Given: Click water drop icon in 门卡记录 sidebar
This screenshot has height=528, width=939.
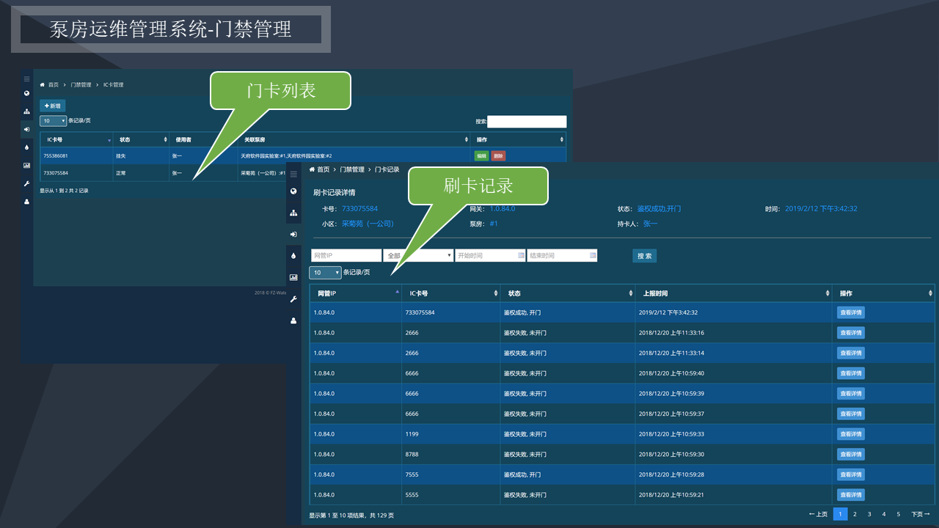Looking at the screenshot, I should tap(293, 256).
